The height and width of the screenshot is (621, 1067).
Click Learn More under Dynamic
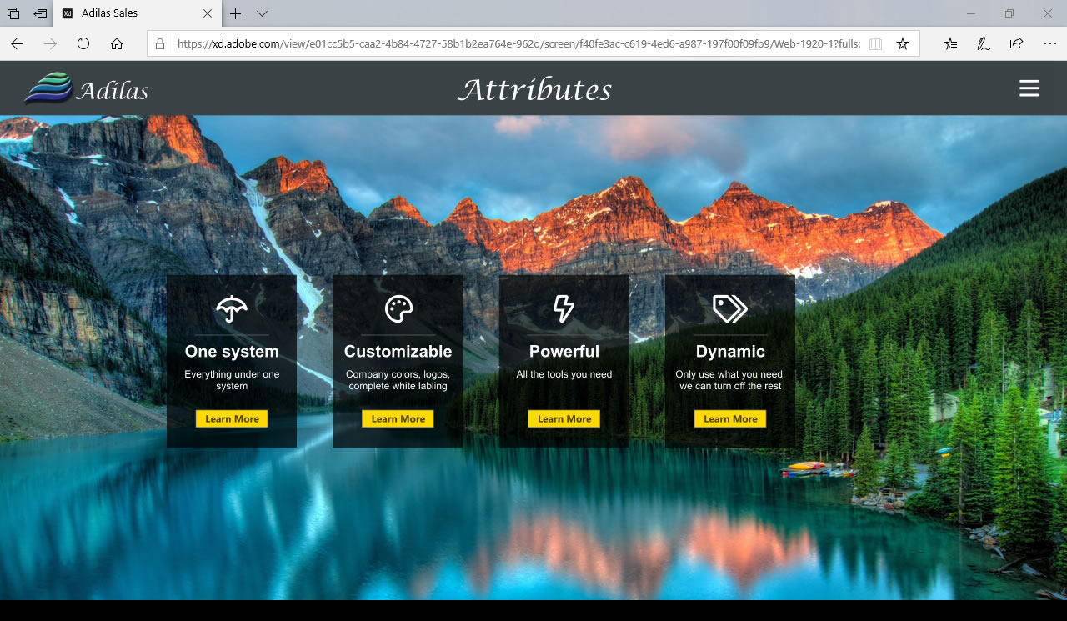coord(730,418)
